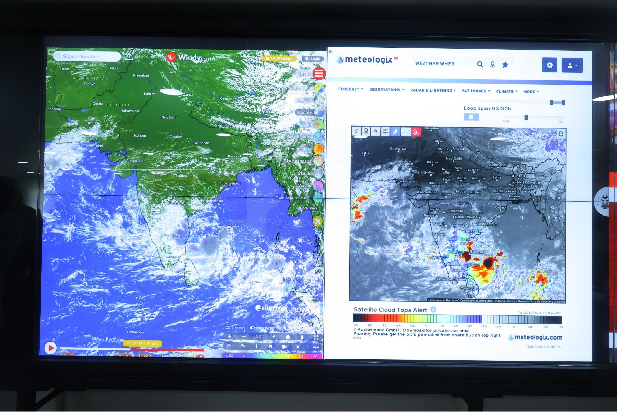
Task: Expand the Forecast dropdown menu
Action: point(350,90)
